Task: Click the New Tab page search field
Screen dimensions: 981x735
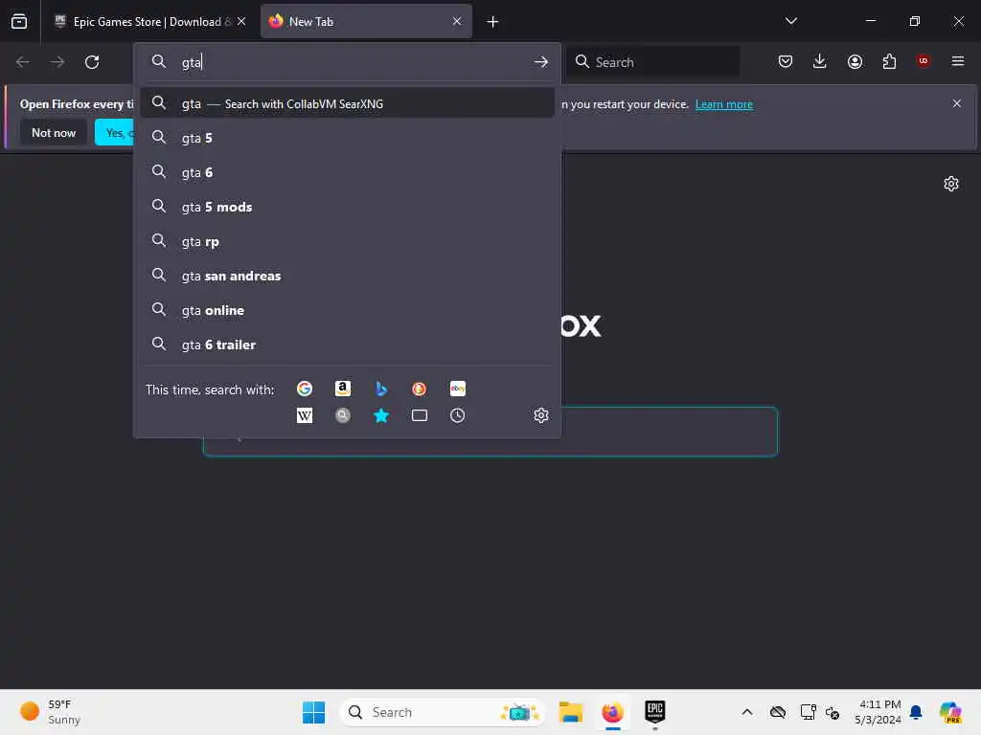Action: [669, 432]
